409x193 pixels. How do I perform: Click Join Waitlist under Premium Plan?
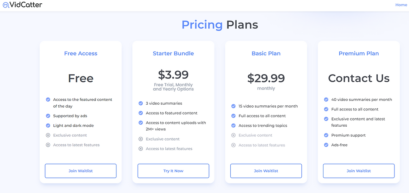[x=359, y=171]
